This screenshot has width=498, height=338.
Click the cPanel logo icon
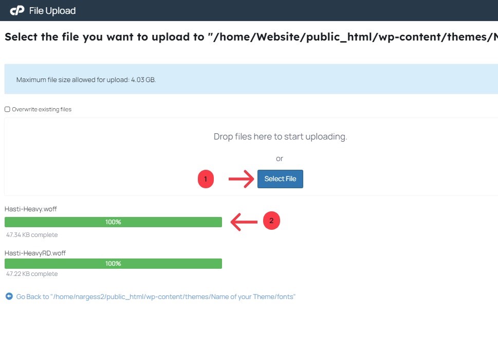pyautogui.click(x=17, y=10)
